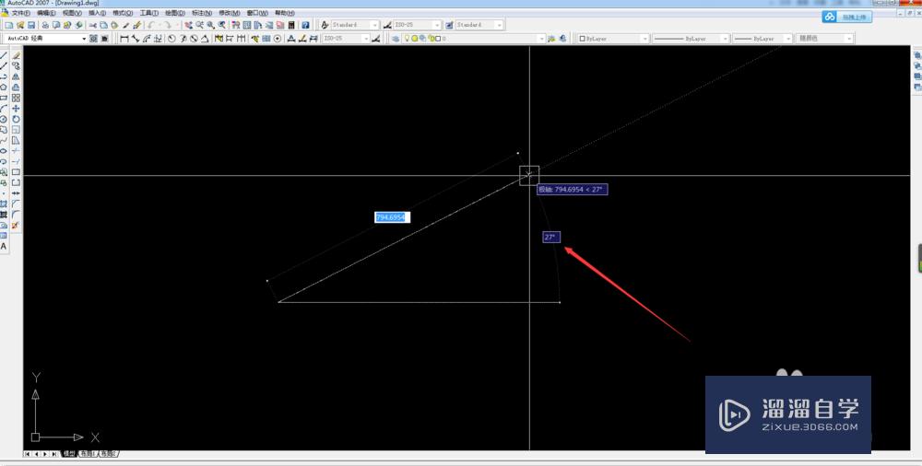The height and width of the screenshot is (466, 922).
Task: Click the Layer Properties Manager icon
Action: (x=396, y=38)
